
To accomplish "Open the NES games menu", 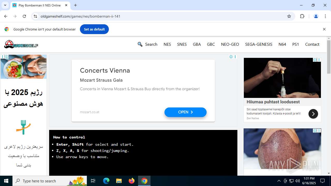I will coord(167,44).
